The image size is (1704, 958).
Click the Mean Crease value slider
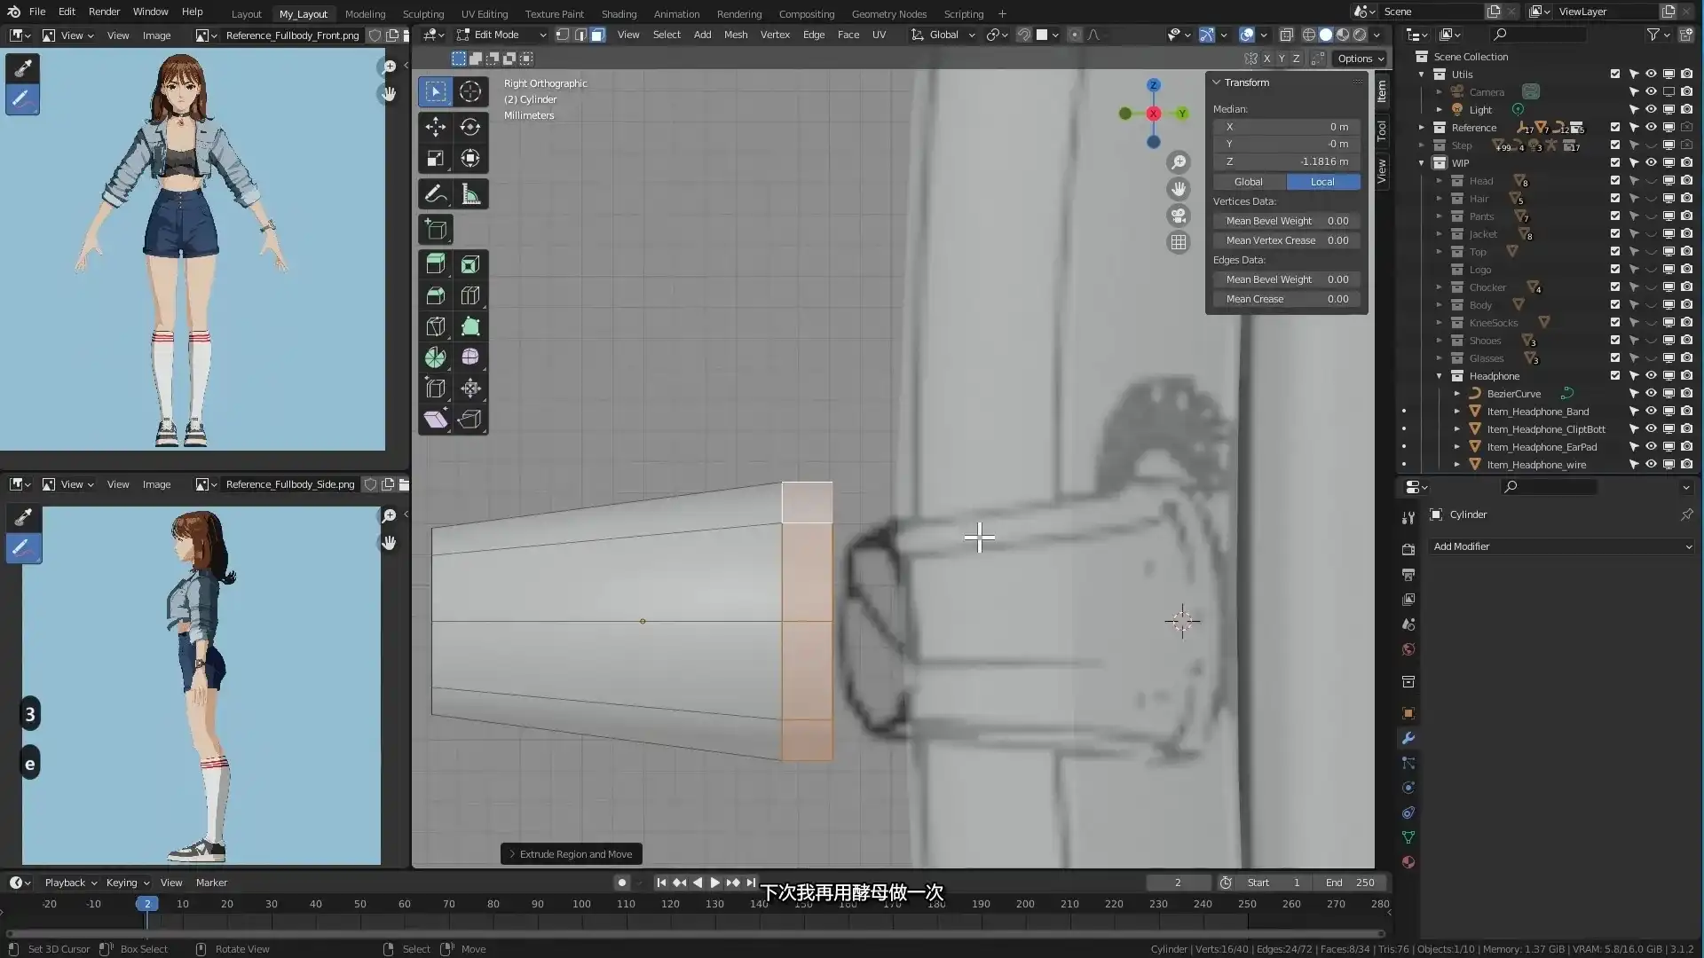1287,299
